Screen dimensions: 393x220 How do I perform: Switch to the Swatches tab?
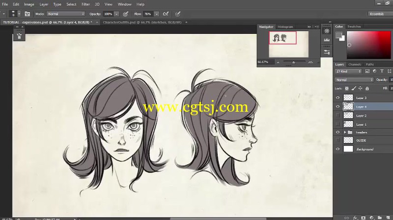(354, 26)
